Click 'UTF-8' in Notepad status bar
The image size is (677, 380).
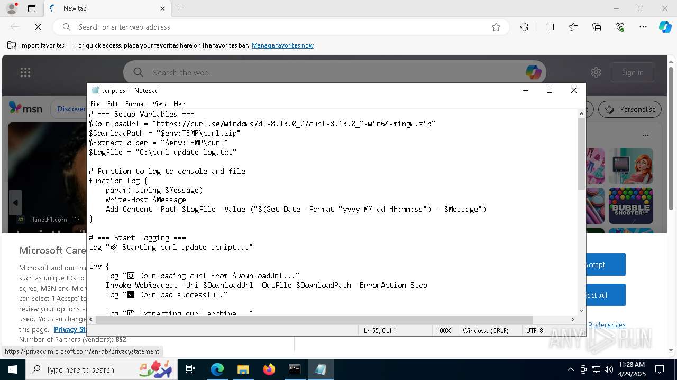coord(534,330)
